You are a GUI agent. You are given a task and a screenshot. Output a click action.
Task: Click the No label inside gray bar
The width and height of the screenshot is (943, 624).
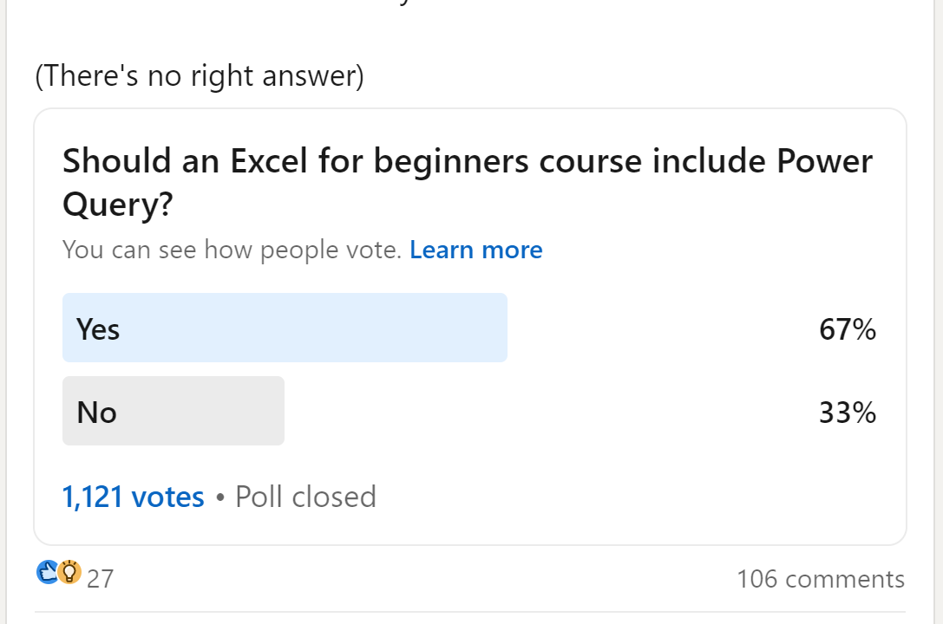point(96,413)
